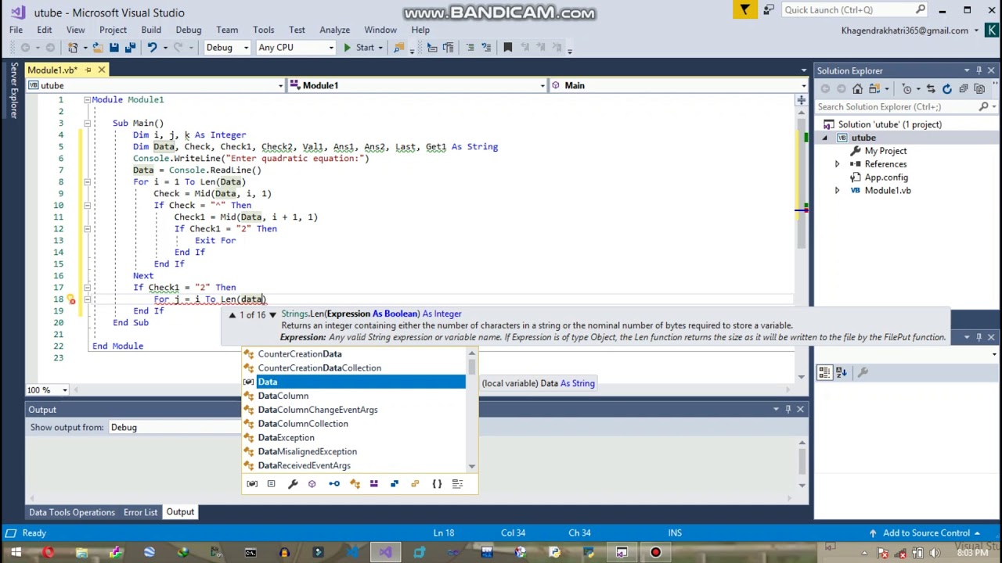Toggle the Modules filter in IntelliSense
1002x563 pixels.
coord(374,484)
